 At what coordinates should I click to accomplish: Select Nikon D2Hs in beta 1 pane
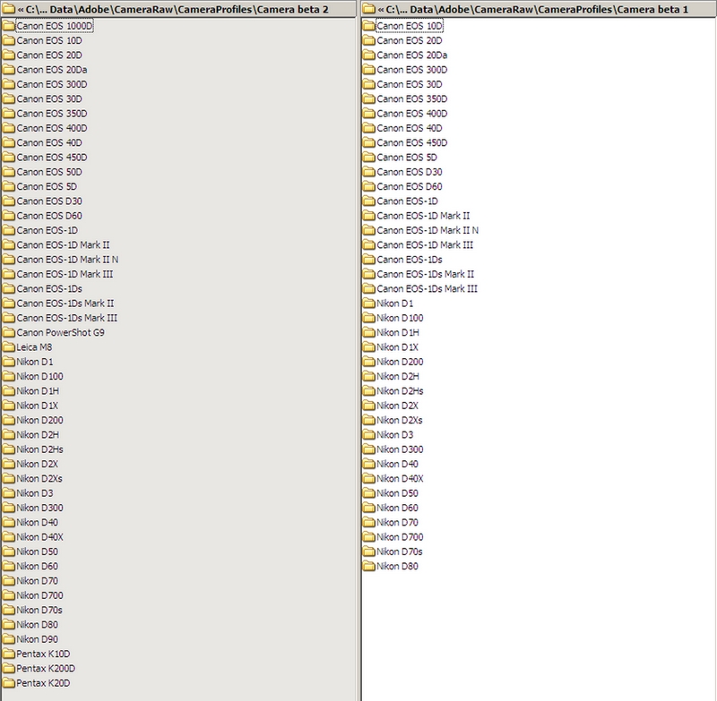point(400,391)
